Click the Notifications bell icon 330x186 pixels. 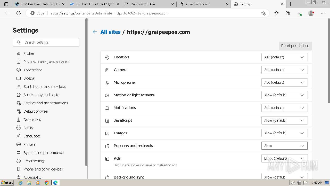107,108
